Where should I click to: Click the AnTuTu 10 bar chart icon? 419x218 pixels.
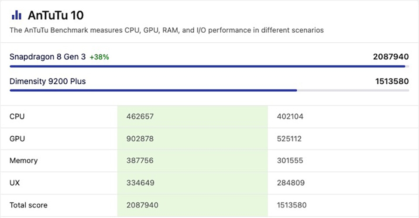[16, 15]
